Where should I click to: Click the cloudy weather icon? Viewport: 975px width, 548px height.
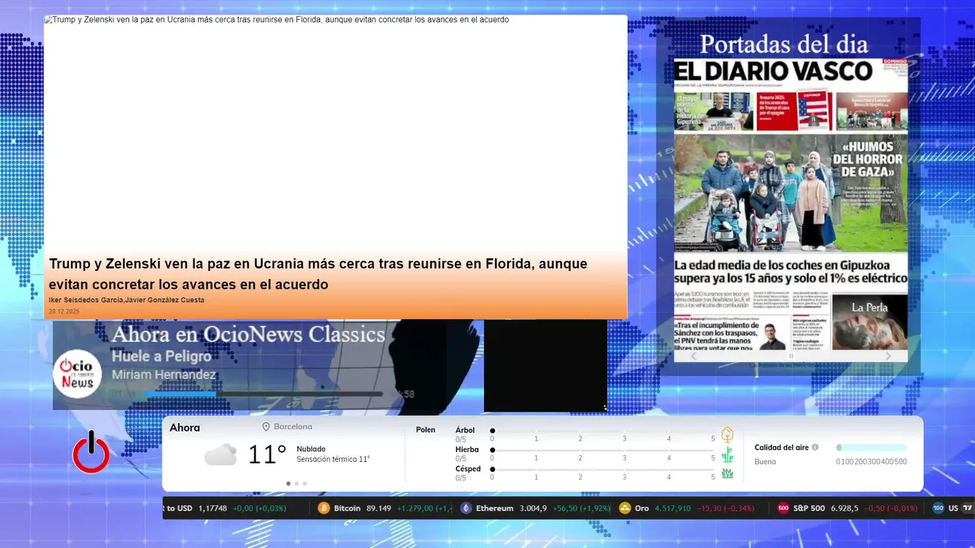coord(220,454)
